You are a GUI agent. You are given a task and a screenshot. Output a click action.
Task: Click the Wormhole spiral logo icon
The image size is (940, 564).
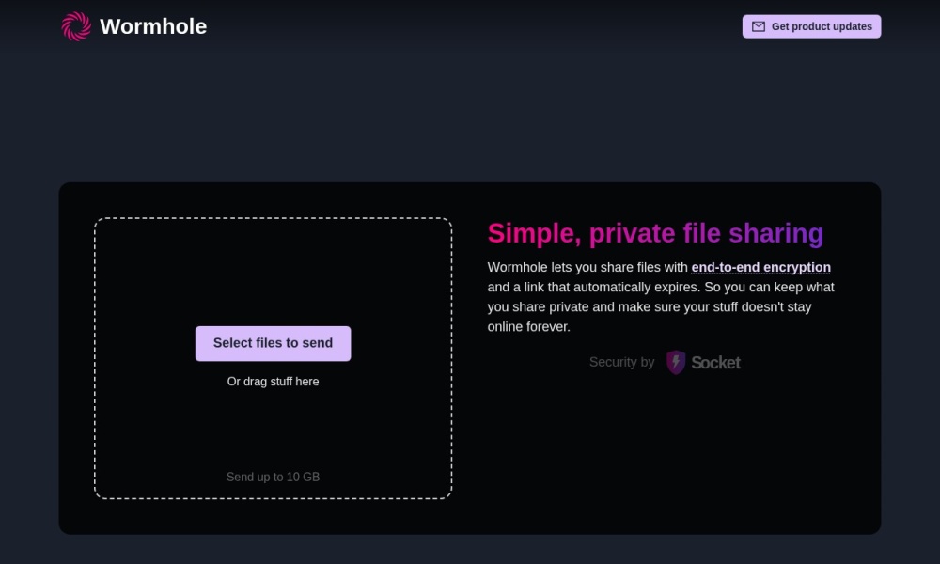76,26
